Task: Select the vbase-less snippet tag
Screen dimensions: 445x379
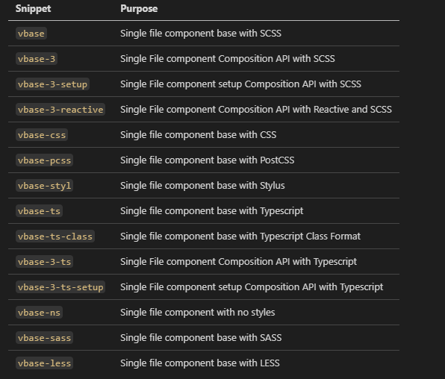Action: click(44, 363)
